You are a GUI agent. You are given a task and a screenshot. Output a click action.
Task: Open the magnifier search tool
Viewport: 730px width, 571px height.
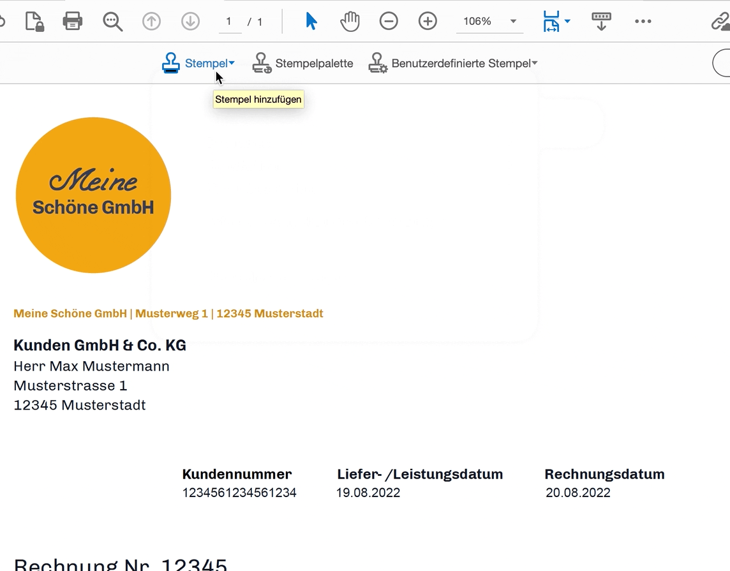tap(112, 21)
